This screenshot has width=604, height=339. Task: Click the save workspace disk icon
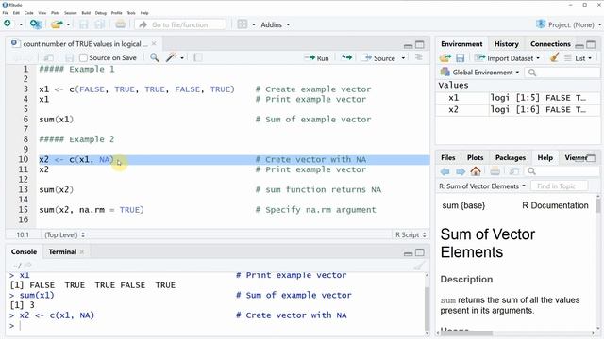460,58
